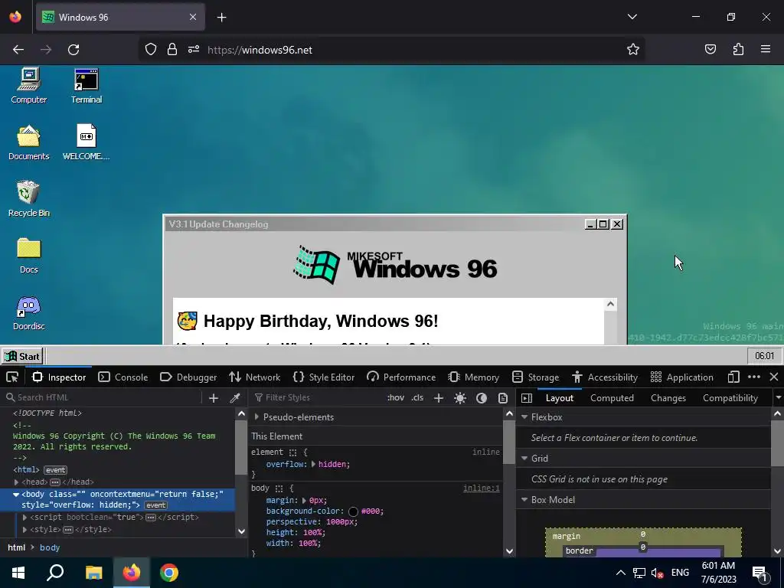The image size is (784, 588).
Task: Expand the Pseudo-elements section
Action: point(256,417)
